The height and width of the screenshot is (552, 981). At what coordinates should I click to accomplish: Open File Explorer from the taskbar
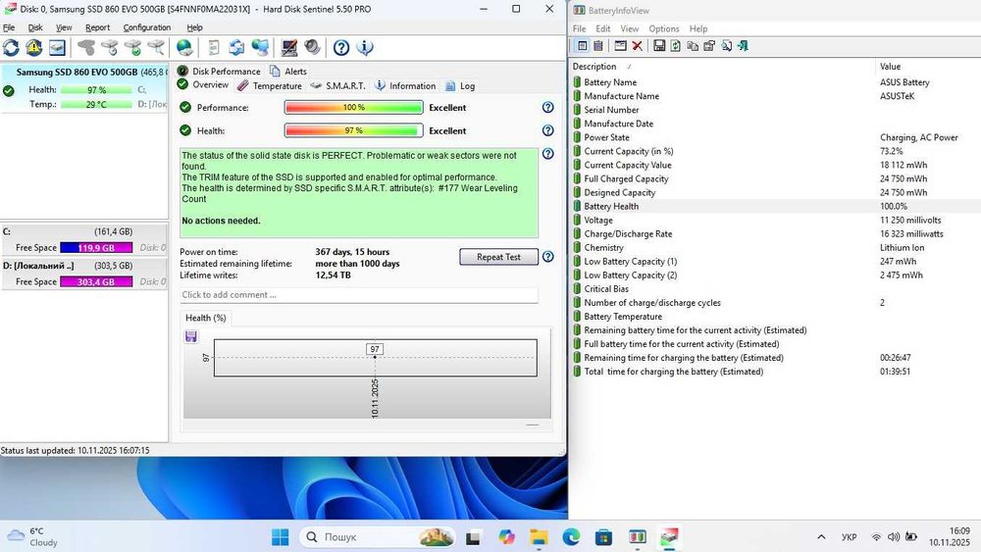(x=538, y=537)
